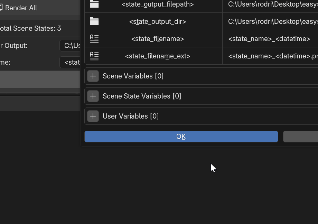Click the Output path field in left panel
This screenshot has width=318, height=224.
(70, 46)
